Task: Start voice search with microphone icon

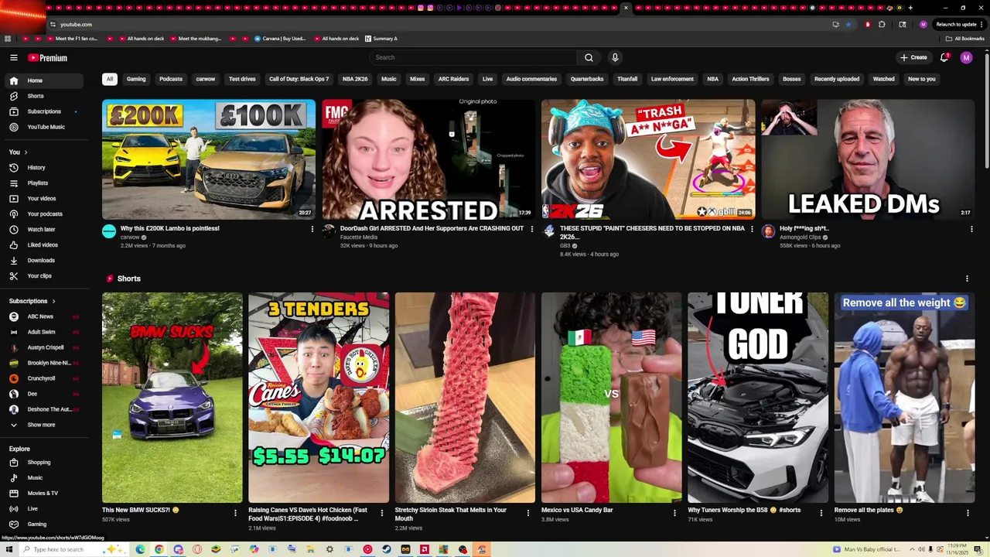Action: [615, 57]
